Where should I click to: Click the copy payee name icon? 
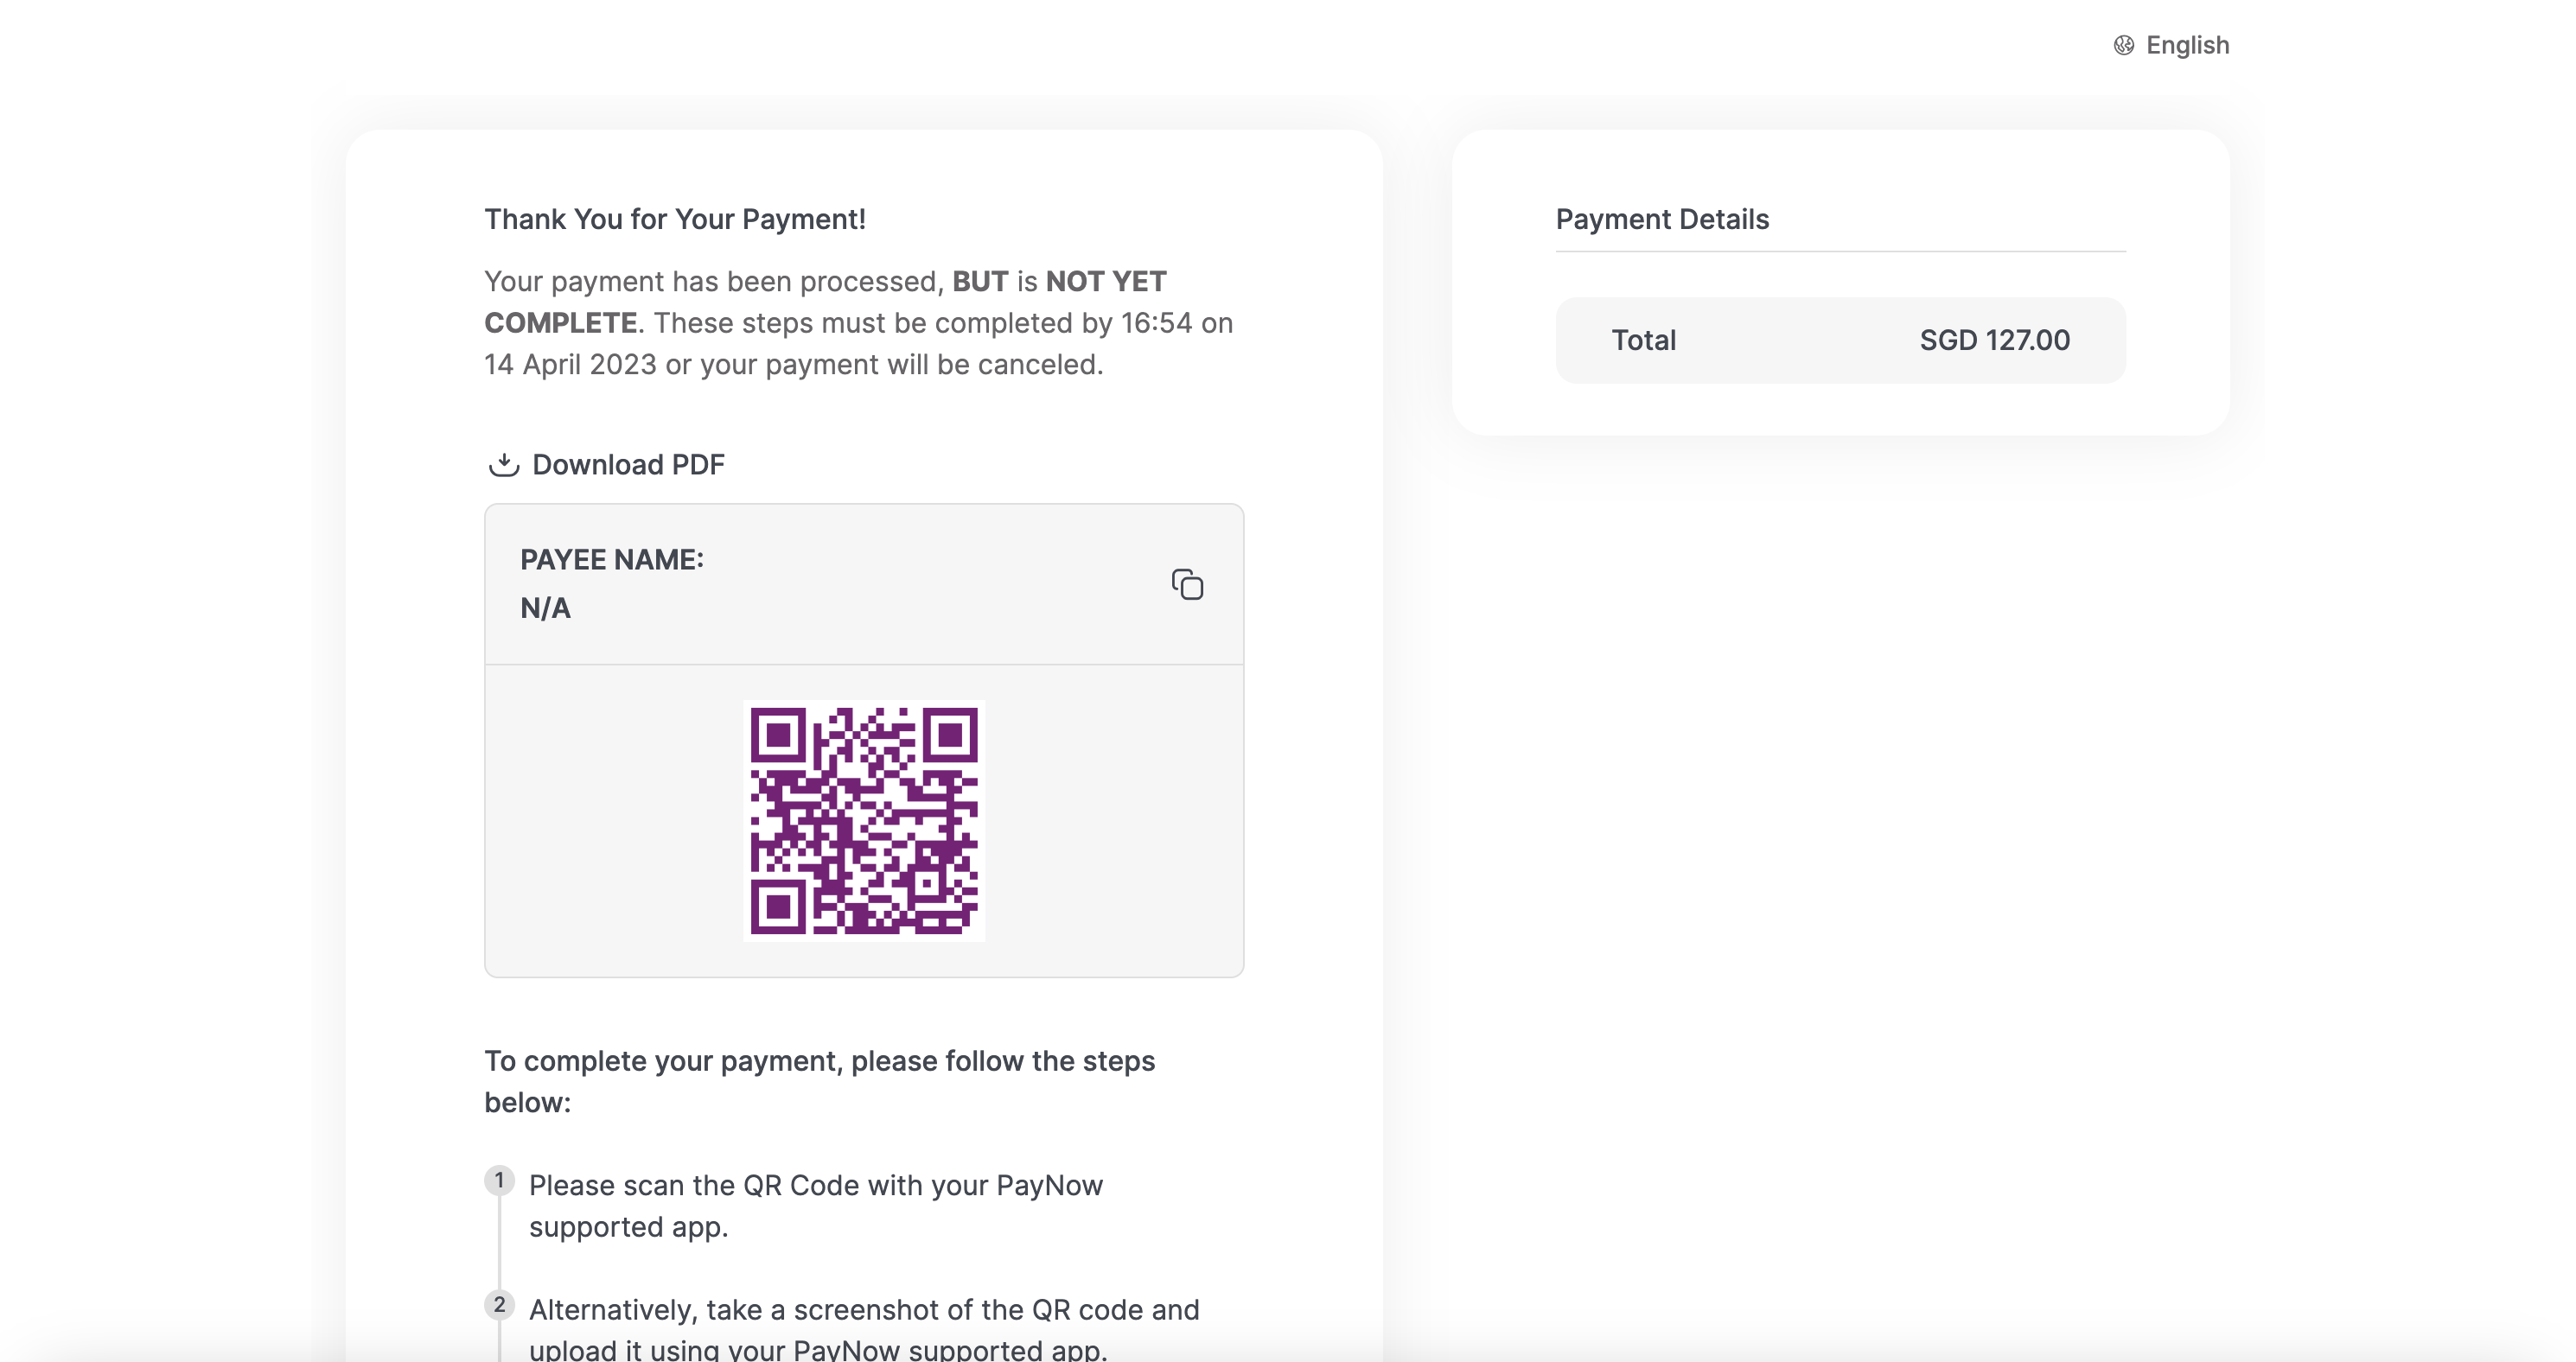coord(1187,584)
